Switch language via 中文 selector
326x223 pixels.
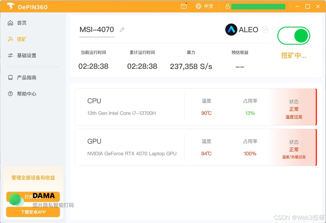click(209, 6)
